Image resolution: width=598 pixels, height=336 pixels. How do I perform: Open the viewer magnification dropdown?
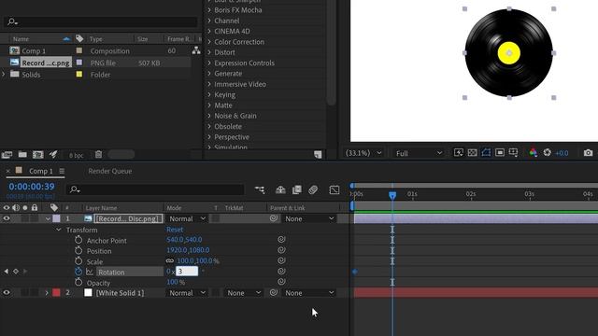click(x=363, y=153)
